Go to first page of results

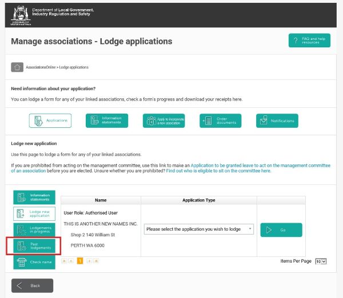point(64,261)
